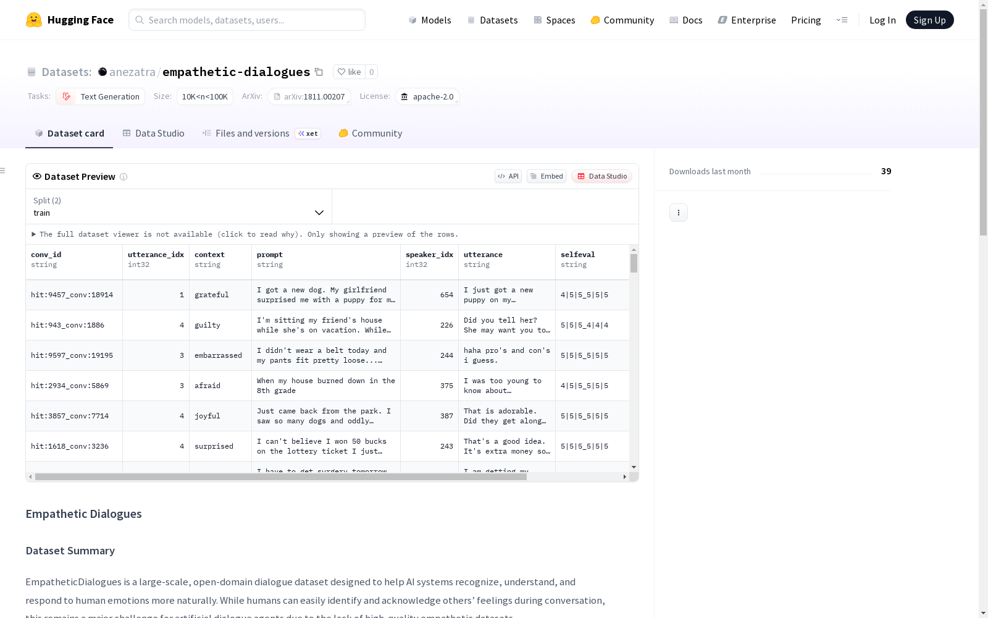Select the prompt cell about the house burning down

[326, 386]
